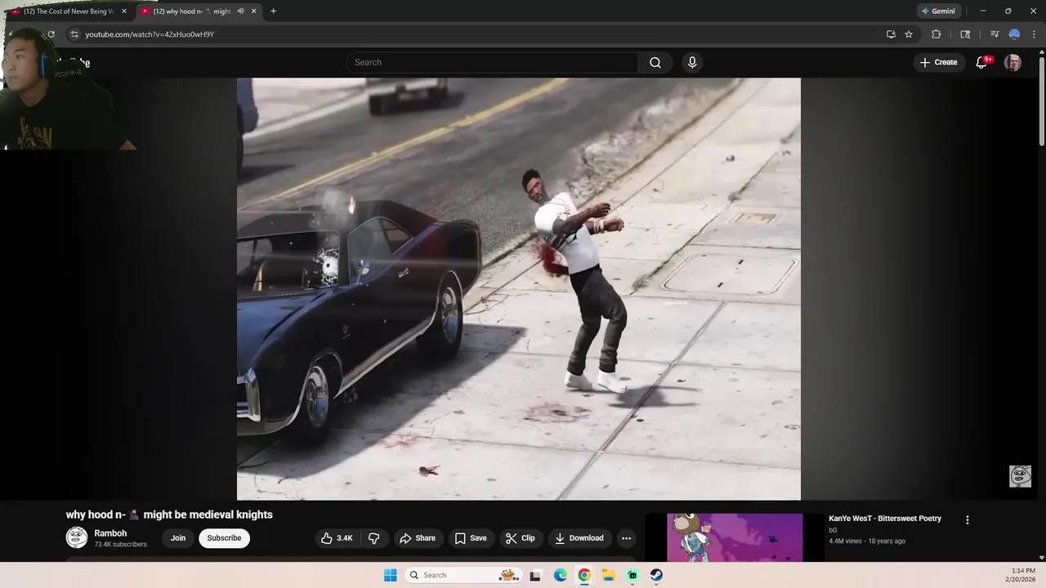
Task: Open the tab search icon in toolbar
Action: [965, 34]
